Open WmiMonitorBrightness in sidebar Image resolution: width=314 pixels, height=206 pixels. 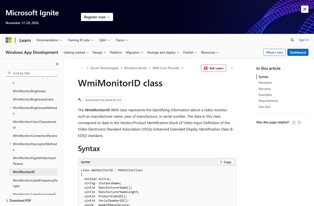[29, 91]
